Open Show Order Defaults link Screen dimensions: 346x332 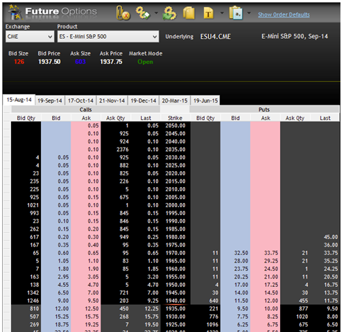pos(284,15)
